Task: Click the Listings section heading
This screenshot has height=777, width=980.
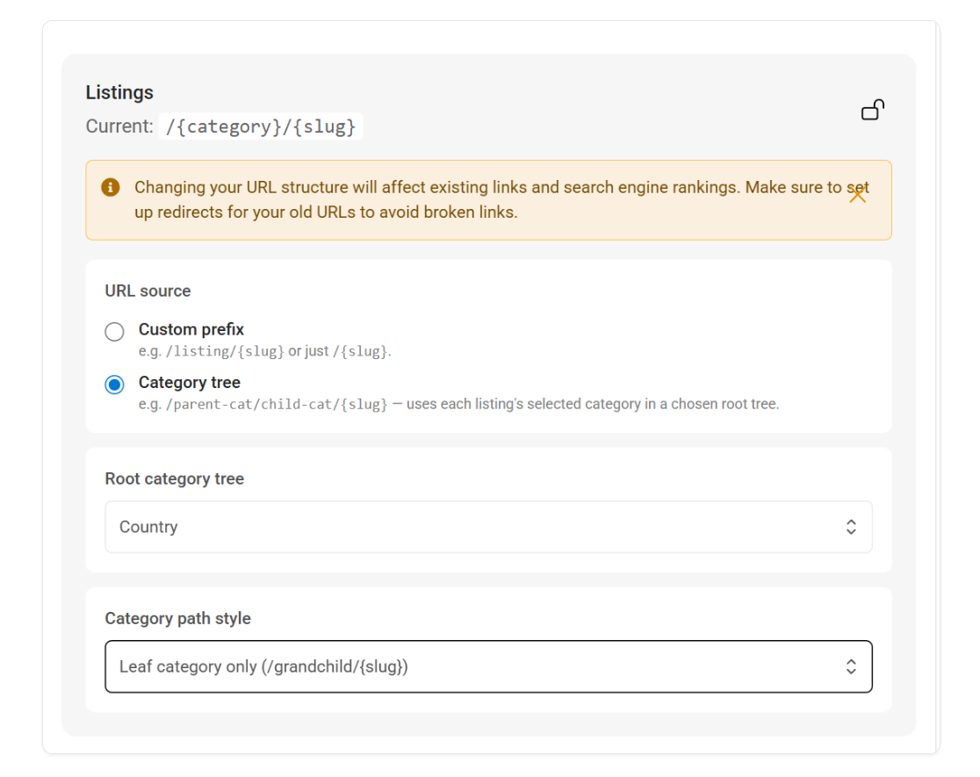Action: pos(119,92)
